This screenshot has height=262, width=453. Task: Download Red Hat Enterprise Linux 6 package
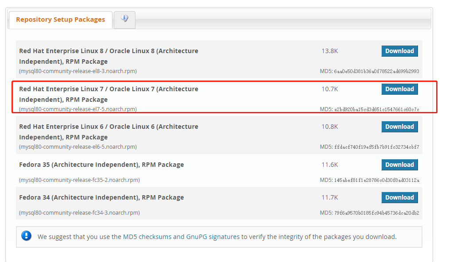[x=399, y=127]
